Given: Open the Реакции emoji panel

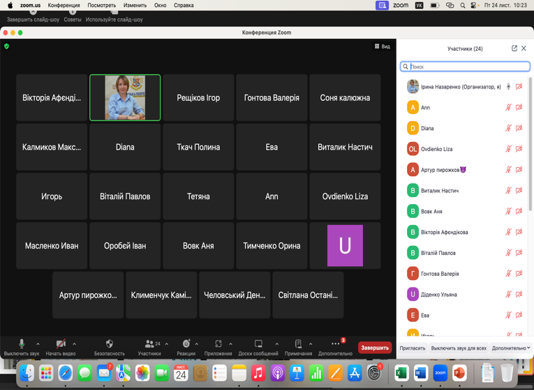Looking at the screenshot, I should click(186, 344).
